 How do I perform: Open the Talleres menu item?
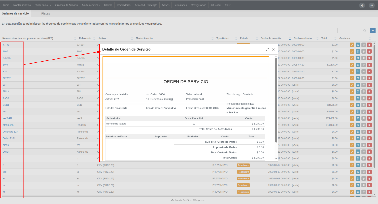point(108,5)
